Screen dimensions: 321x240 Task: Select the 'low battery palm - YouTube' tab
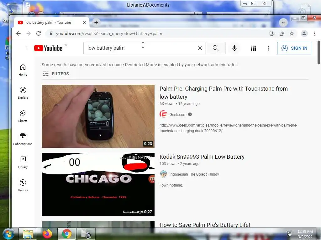(48, 22)
